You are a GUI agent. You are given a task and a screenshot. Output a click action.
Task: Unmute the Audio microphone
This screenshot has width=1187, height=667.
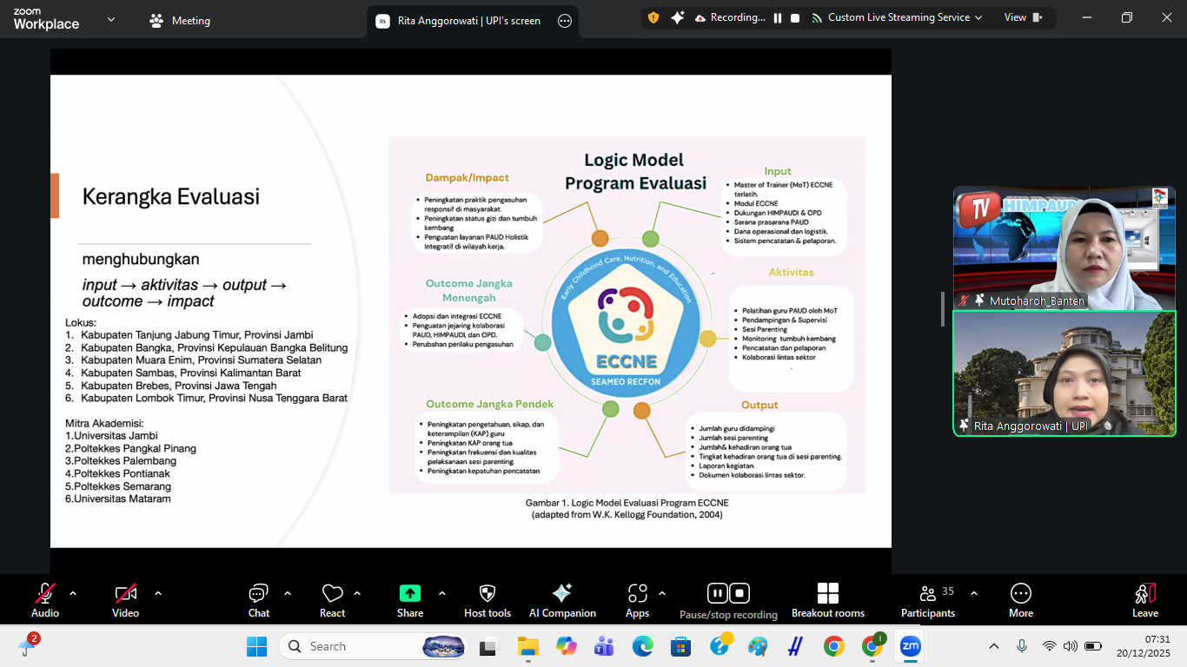tap(45, 600)
